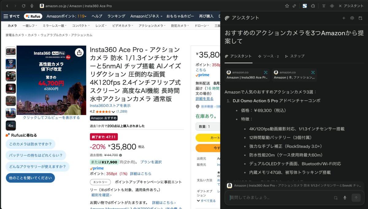The width and height of the screenshot is (368, 209).
Task: Ask Rufus バッテリーの持ちはどれくらい？
Action: [x=36, y=155]
